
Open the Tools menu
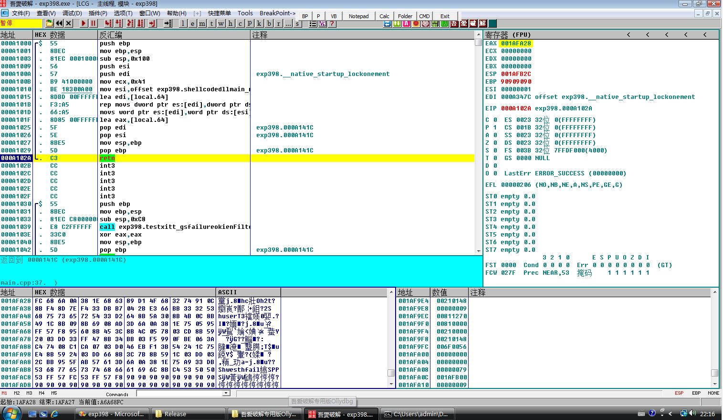pyautogui.click(x=245, y=13)
